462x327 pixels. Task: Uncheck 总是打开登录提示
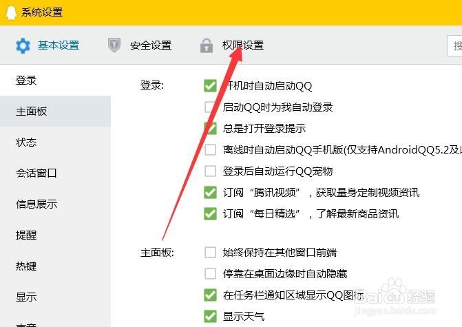coord(210,129)
